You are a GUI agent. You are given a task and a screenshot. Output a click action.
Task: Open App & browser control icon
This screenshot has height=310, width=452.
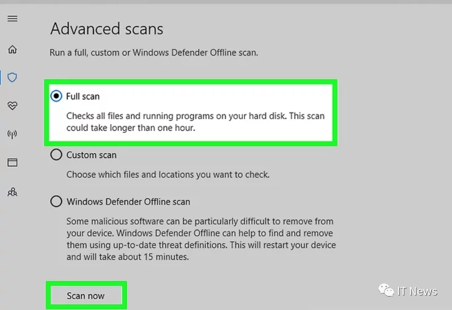point(12,162)
